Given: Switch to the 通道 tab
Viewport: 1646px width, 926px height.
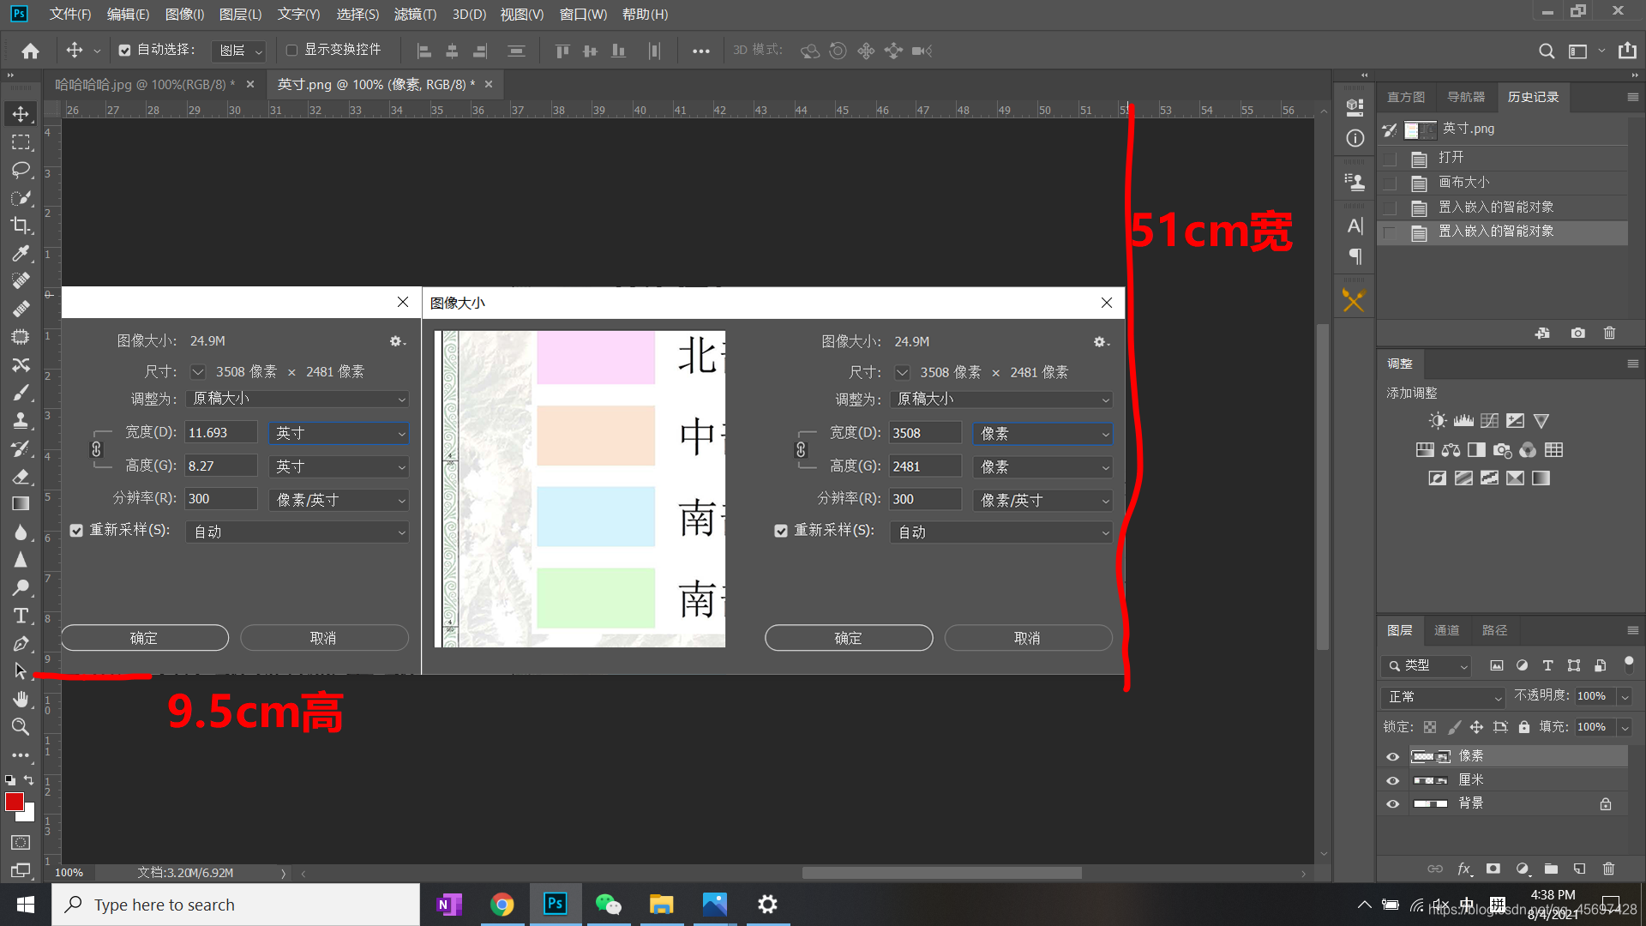Looking at the screenshot, I should pos(1446,630).
